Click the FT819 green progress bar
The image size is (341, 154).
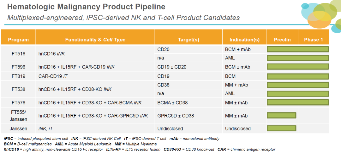(298, 76)
